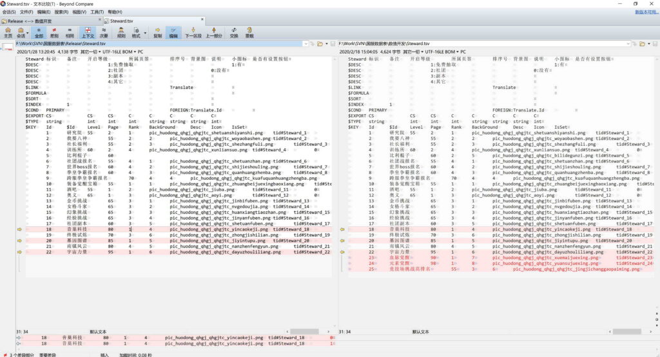Show only differences with 差别 icon
660x357 pixels.
coord(54,32)
